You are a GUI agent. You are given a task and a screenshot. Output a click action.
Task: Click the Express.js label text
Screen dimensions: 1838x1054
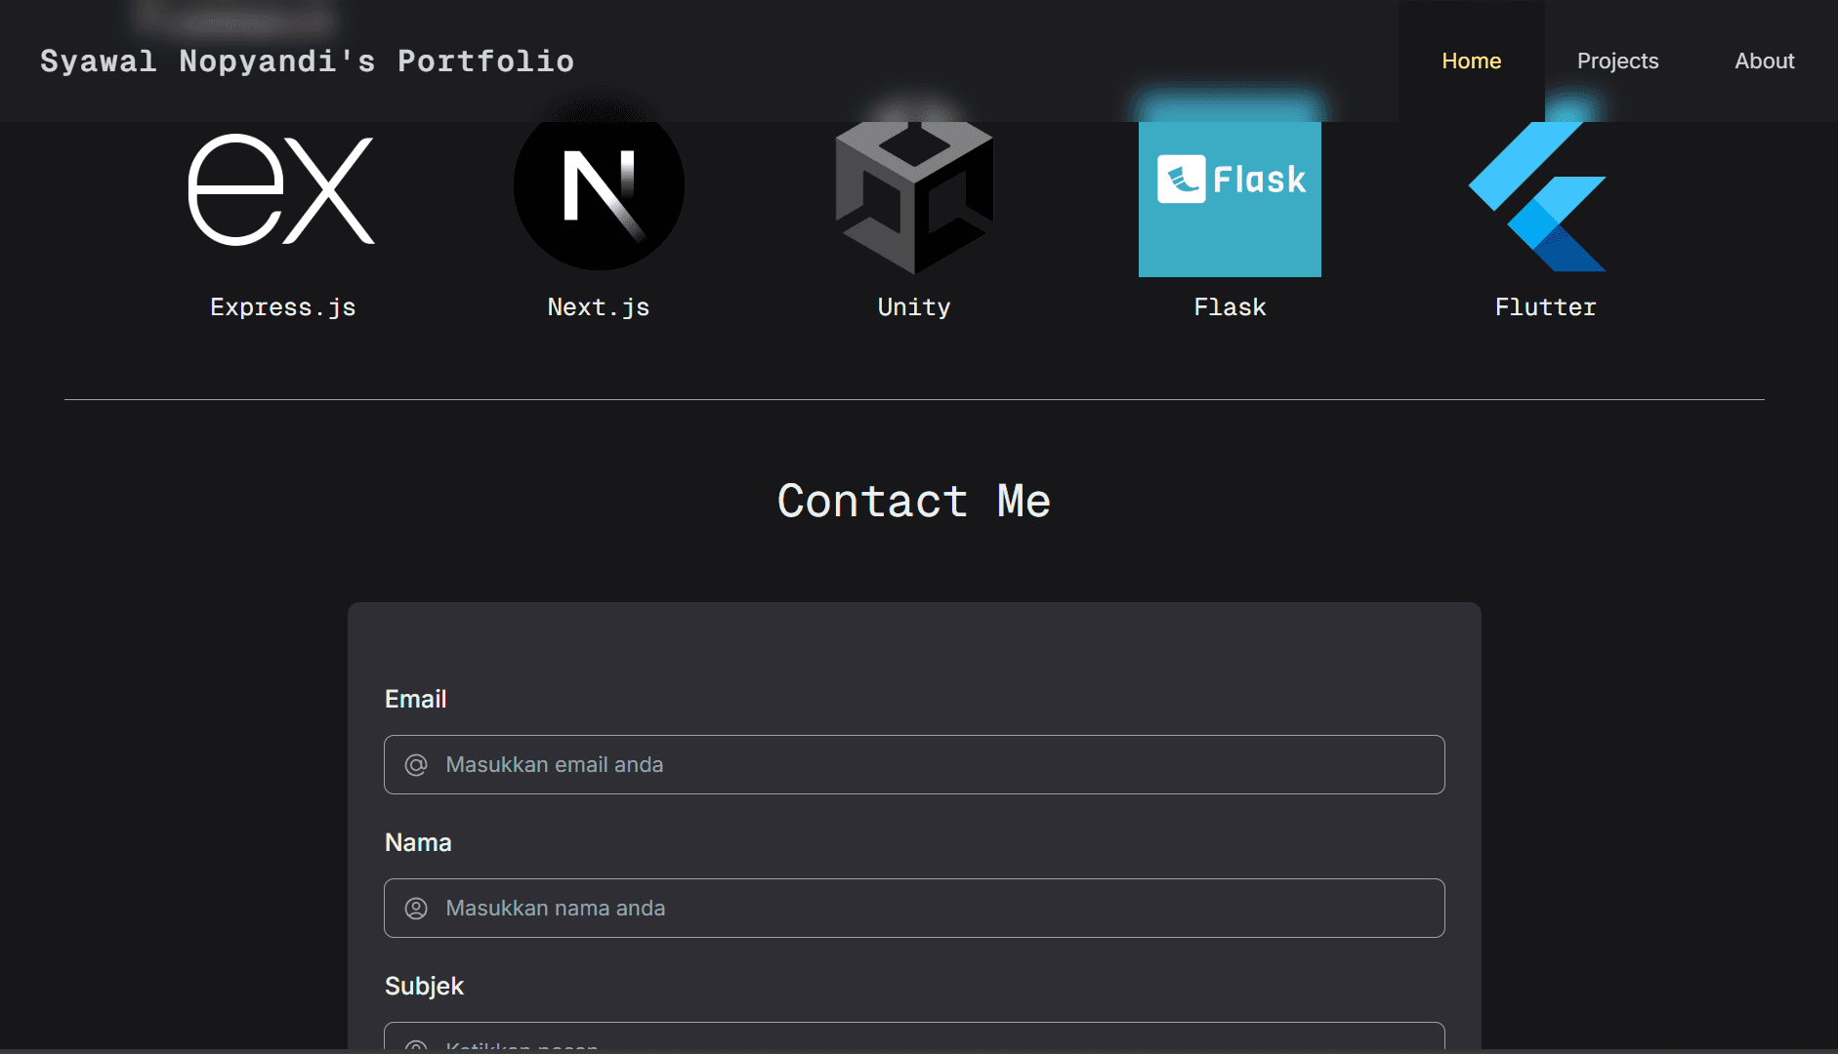282,306
